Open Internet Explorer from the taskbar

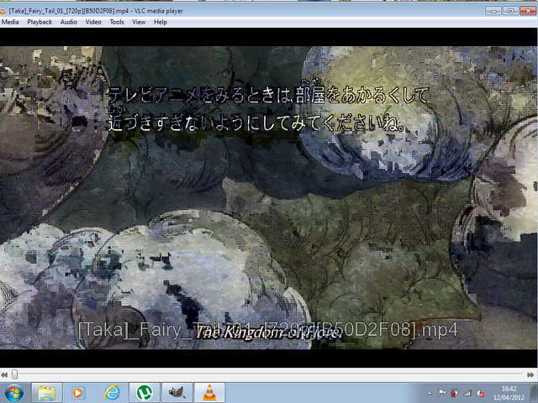pos(112,393)
